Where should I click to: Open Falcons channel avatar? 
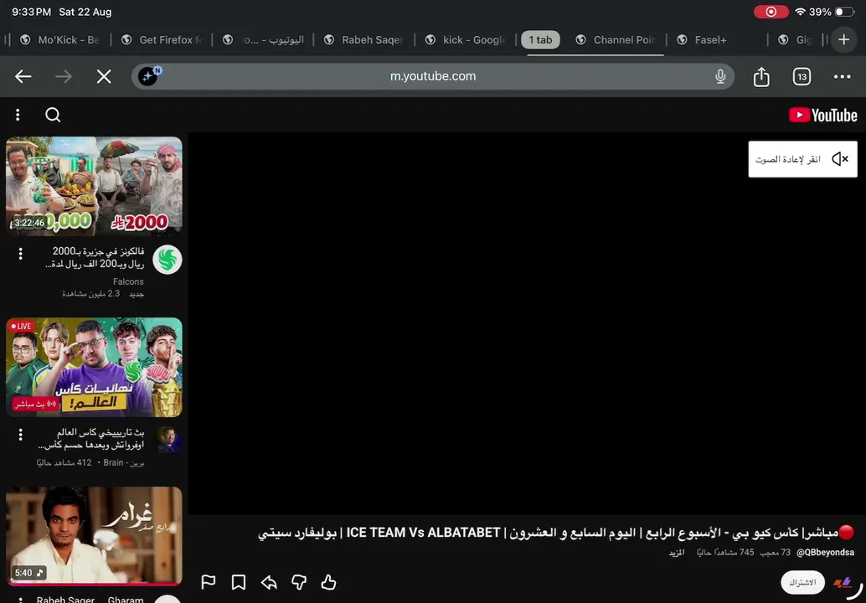point(168,260)
